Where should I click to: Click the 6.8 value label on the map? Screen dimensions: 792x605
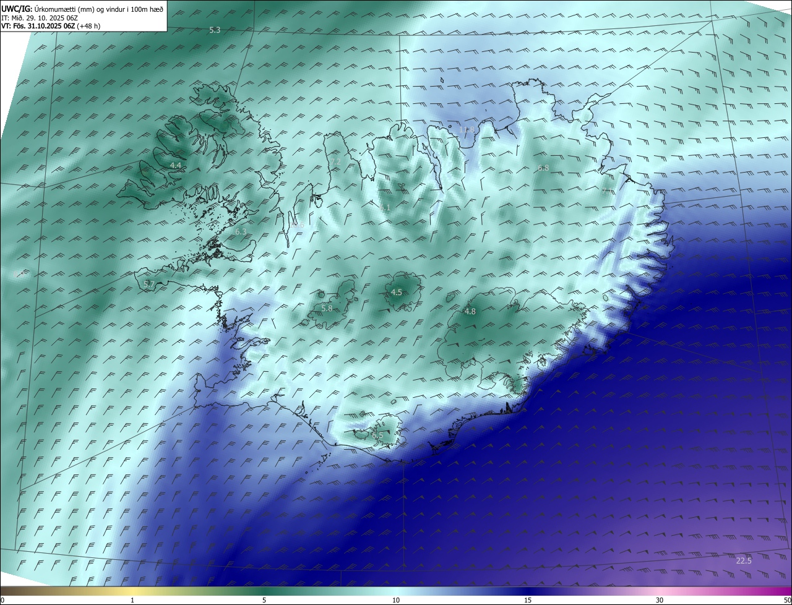coord(543,168)
